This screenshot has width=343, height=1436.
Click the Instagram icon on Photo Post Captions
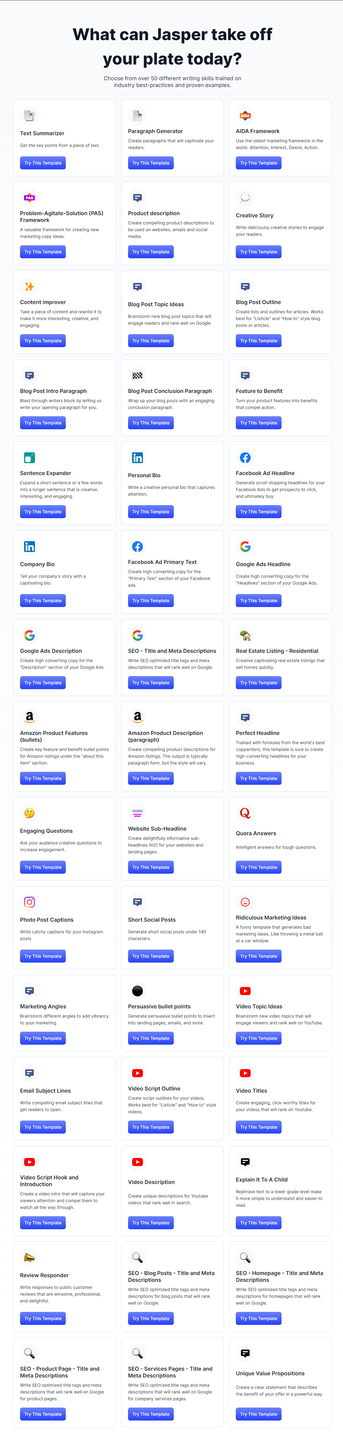point(30,902)
